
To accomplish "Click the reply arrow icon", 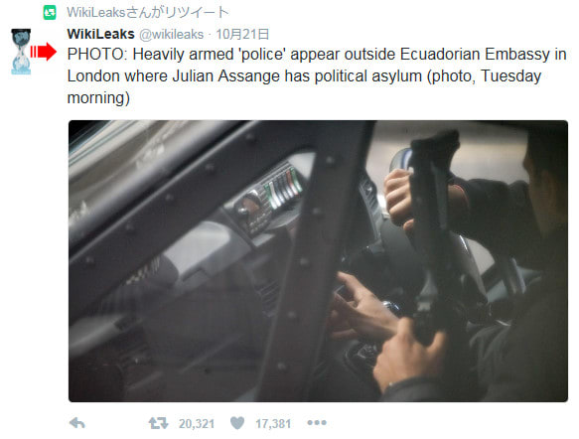I will (77, 423).
